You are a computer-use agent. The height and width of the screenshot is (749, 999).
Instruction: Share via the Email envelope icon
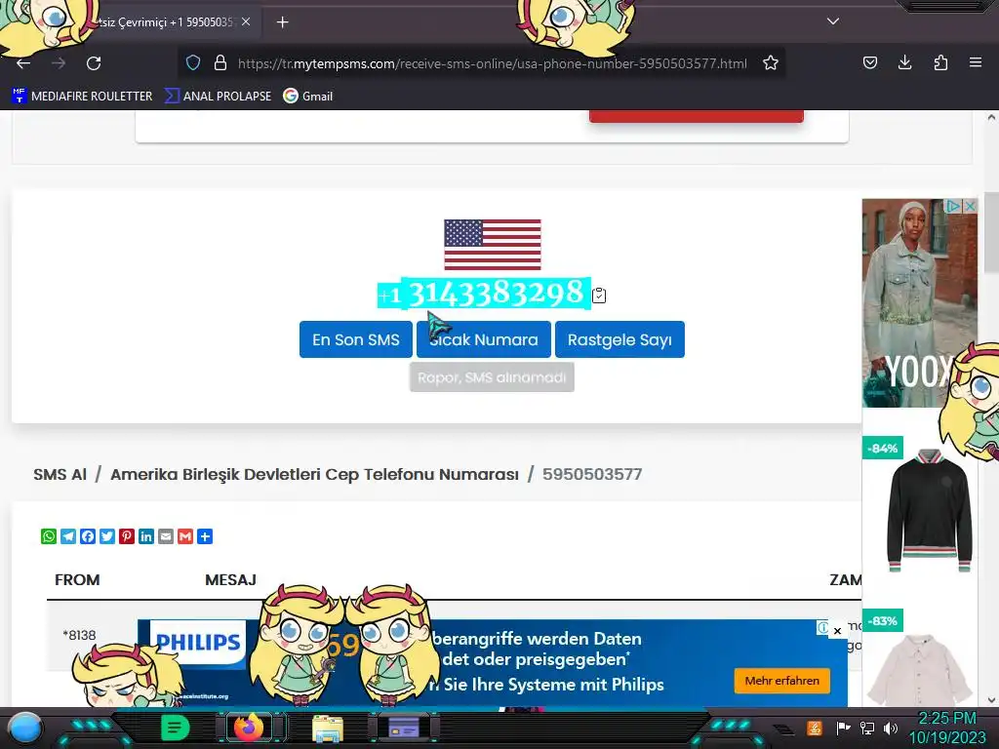(166, 536)
